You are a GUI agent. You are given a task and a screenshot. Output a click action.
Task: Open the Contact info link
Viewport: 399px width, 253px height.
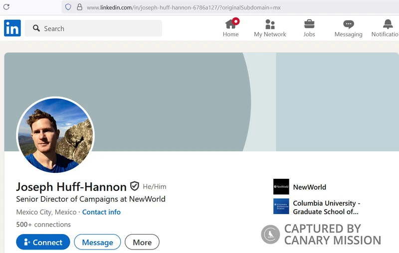point(101,212)
